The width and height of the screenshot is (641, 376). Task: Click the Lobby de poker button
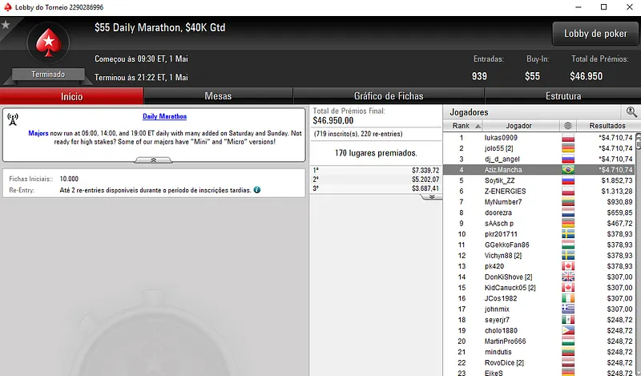(x=595, y=34)
